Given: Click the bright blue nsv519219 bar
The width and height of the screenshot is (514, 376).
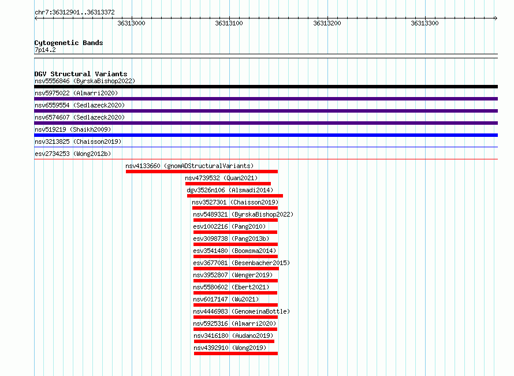Looking at the screenshot, I should [266, 135].
